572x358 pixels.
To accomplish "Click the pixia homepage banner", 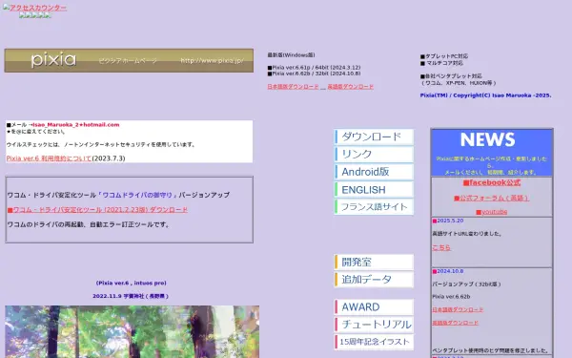I will pos(129,60).
